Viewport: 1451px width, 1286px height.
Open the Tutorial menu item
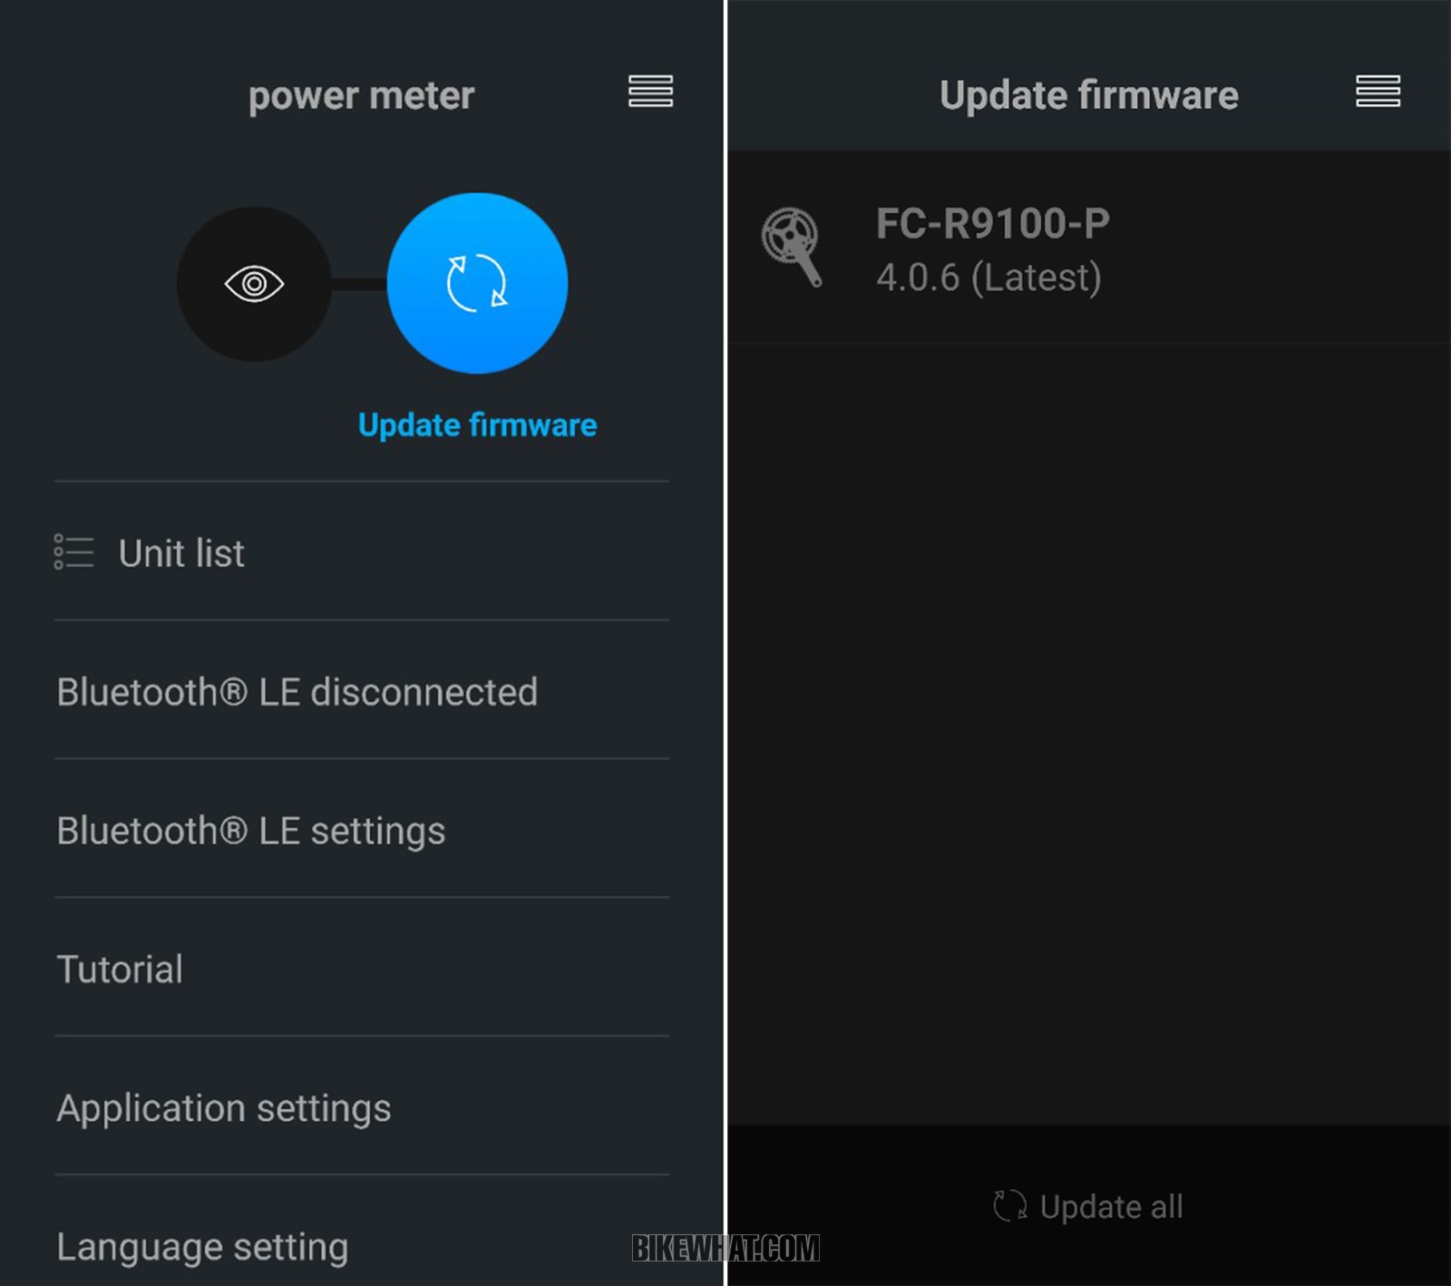pyautogui.click(x=362, y=969)
